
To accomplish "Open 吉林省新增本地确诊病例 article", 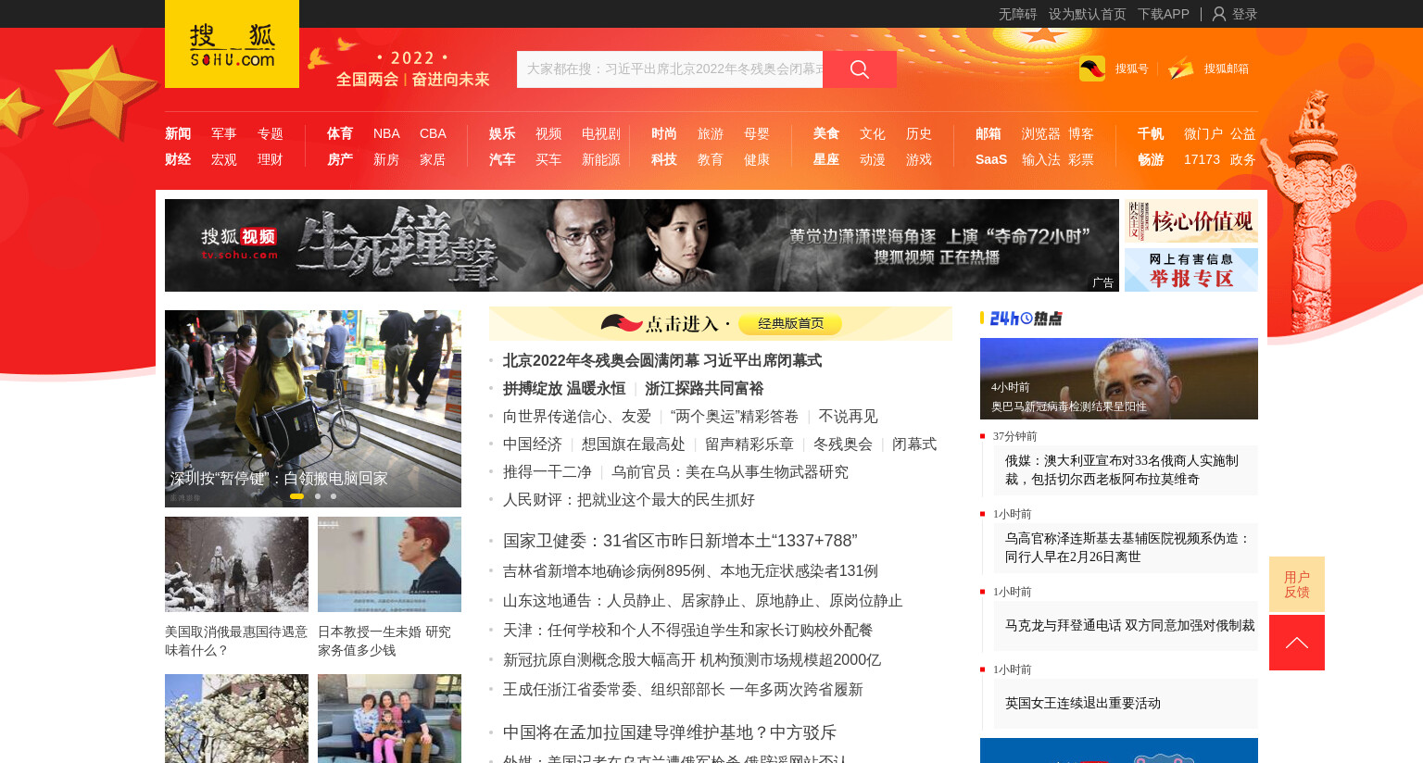I will (690, 570).
